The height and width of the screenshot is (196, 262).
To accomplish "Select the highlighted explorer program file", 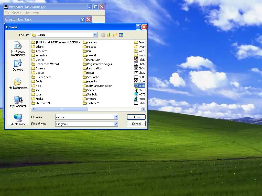I will pyautogui.click(x=140, y=86).
